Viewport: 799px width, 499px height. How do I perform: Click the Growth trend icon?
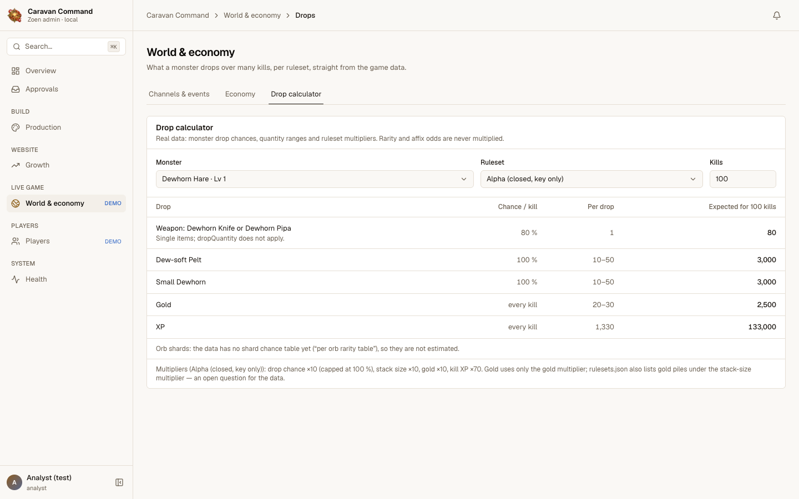(16, 165)
